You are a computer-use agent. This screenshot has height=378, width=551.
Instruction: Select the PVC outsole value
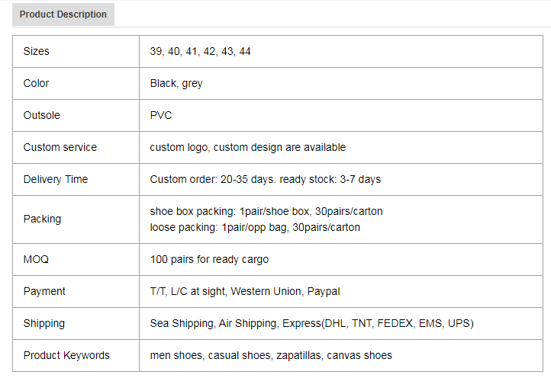(x=161, y=115)
